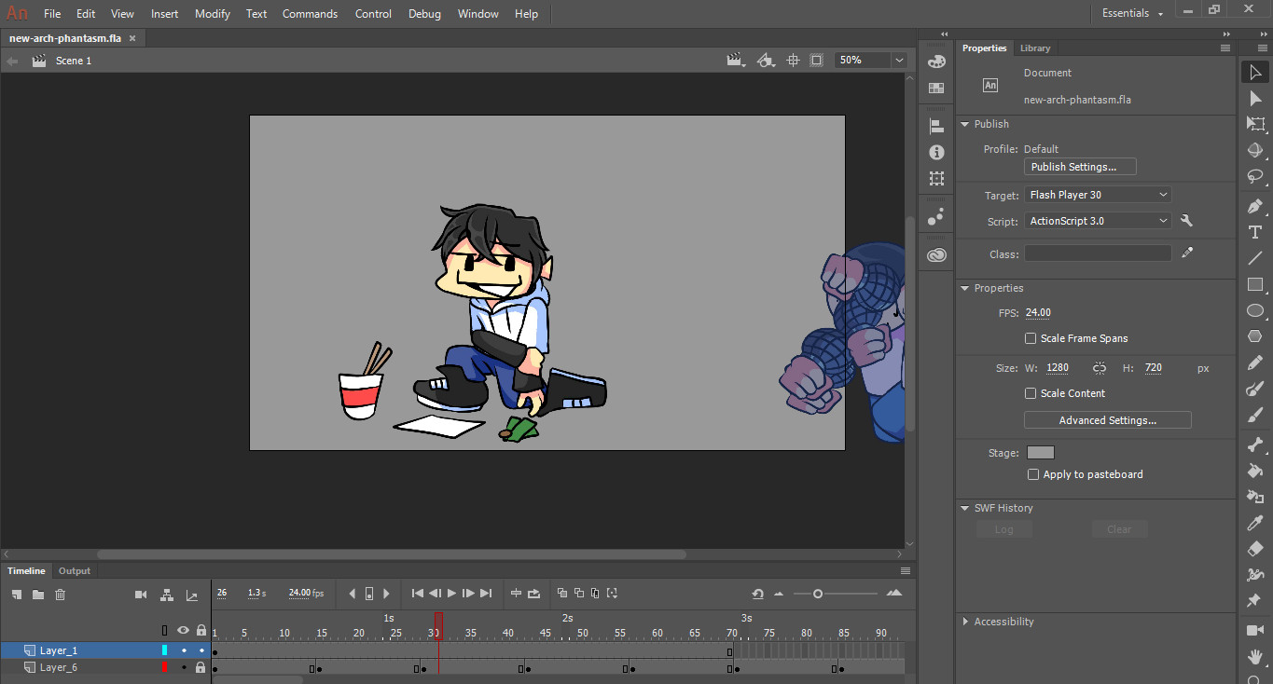Open the Modify menu
Viewport: 1273px width, 684px height.
pos(213,14)
